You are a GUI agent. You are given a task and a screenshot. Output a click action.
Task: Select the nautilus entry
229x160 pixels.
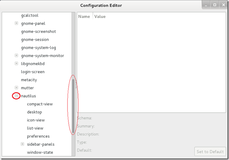[x=28, y=96]
